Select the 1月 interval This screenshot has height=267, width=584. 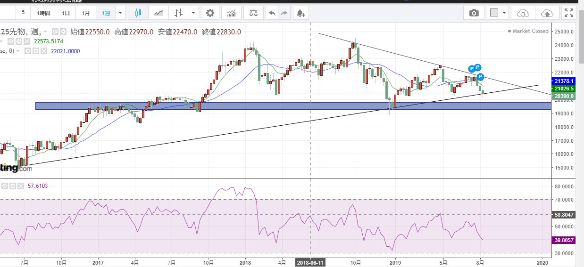86,13
